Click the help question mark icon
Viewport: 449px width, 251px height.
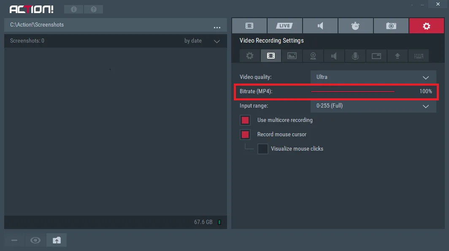pos(94,9)
